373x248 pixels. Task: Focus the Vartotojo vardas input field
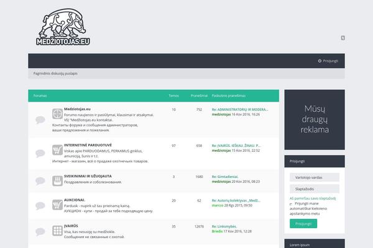(315, 177)
